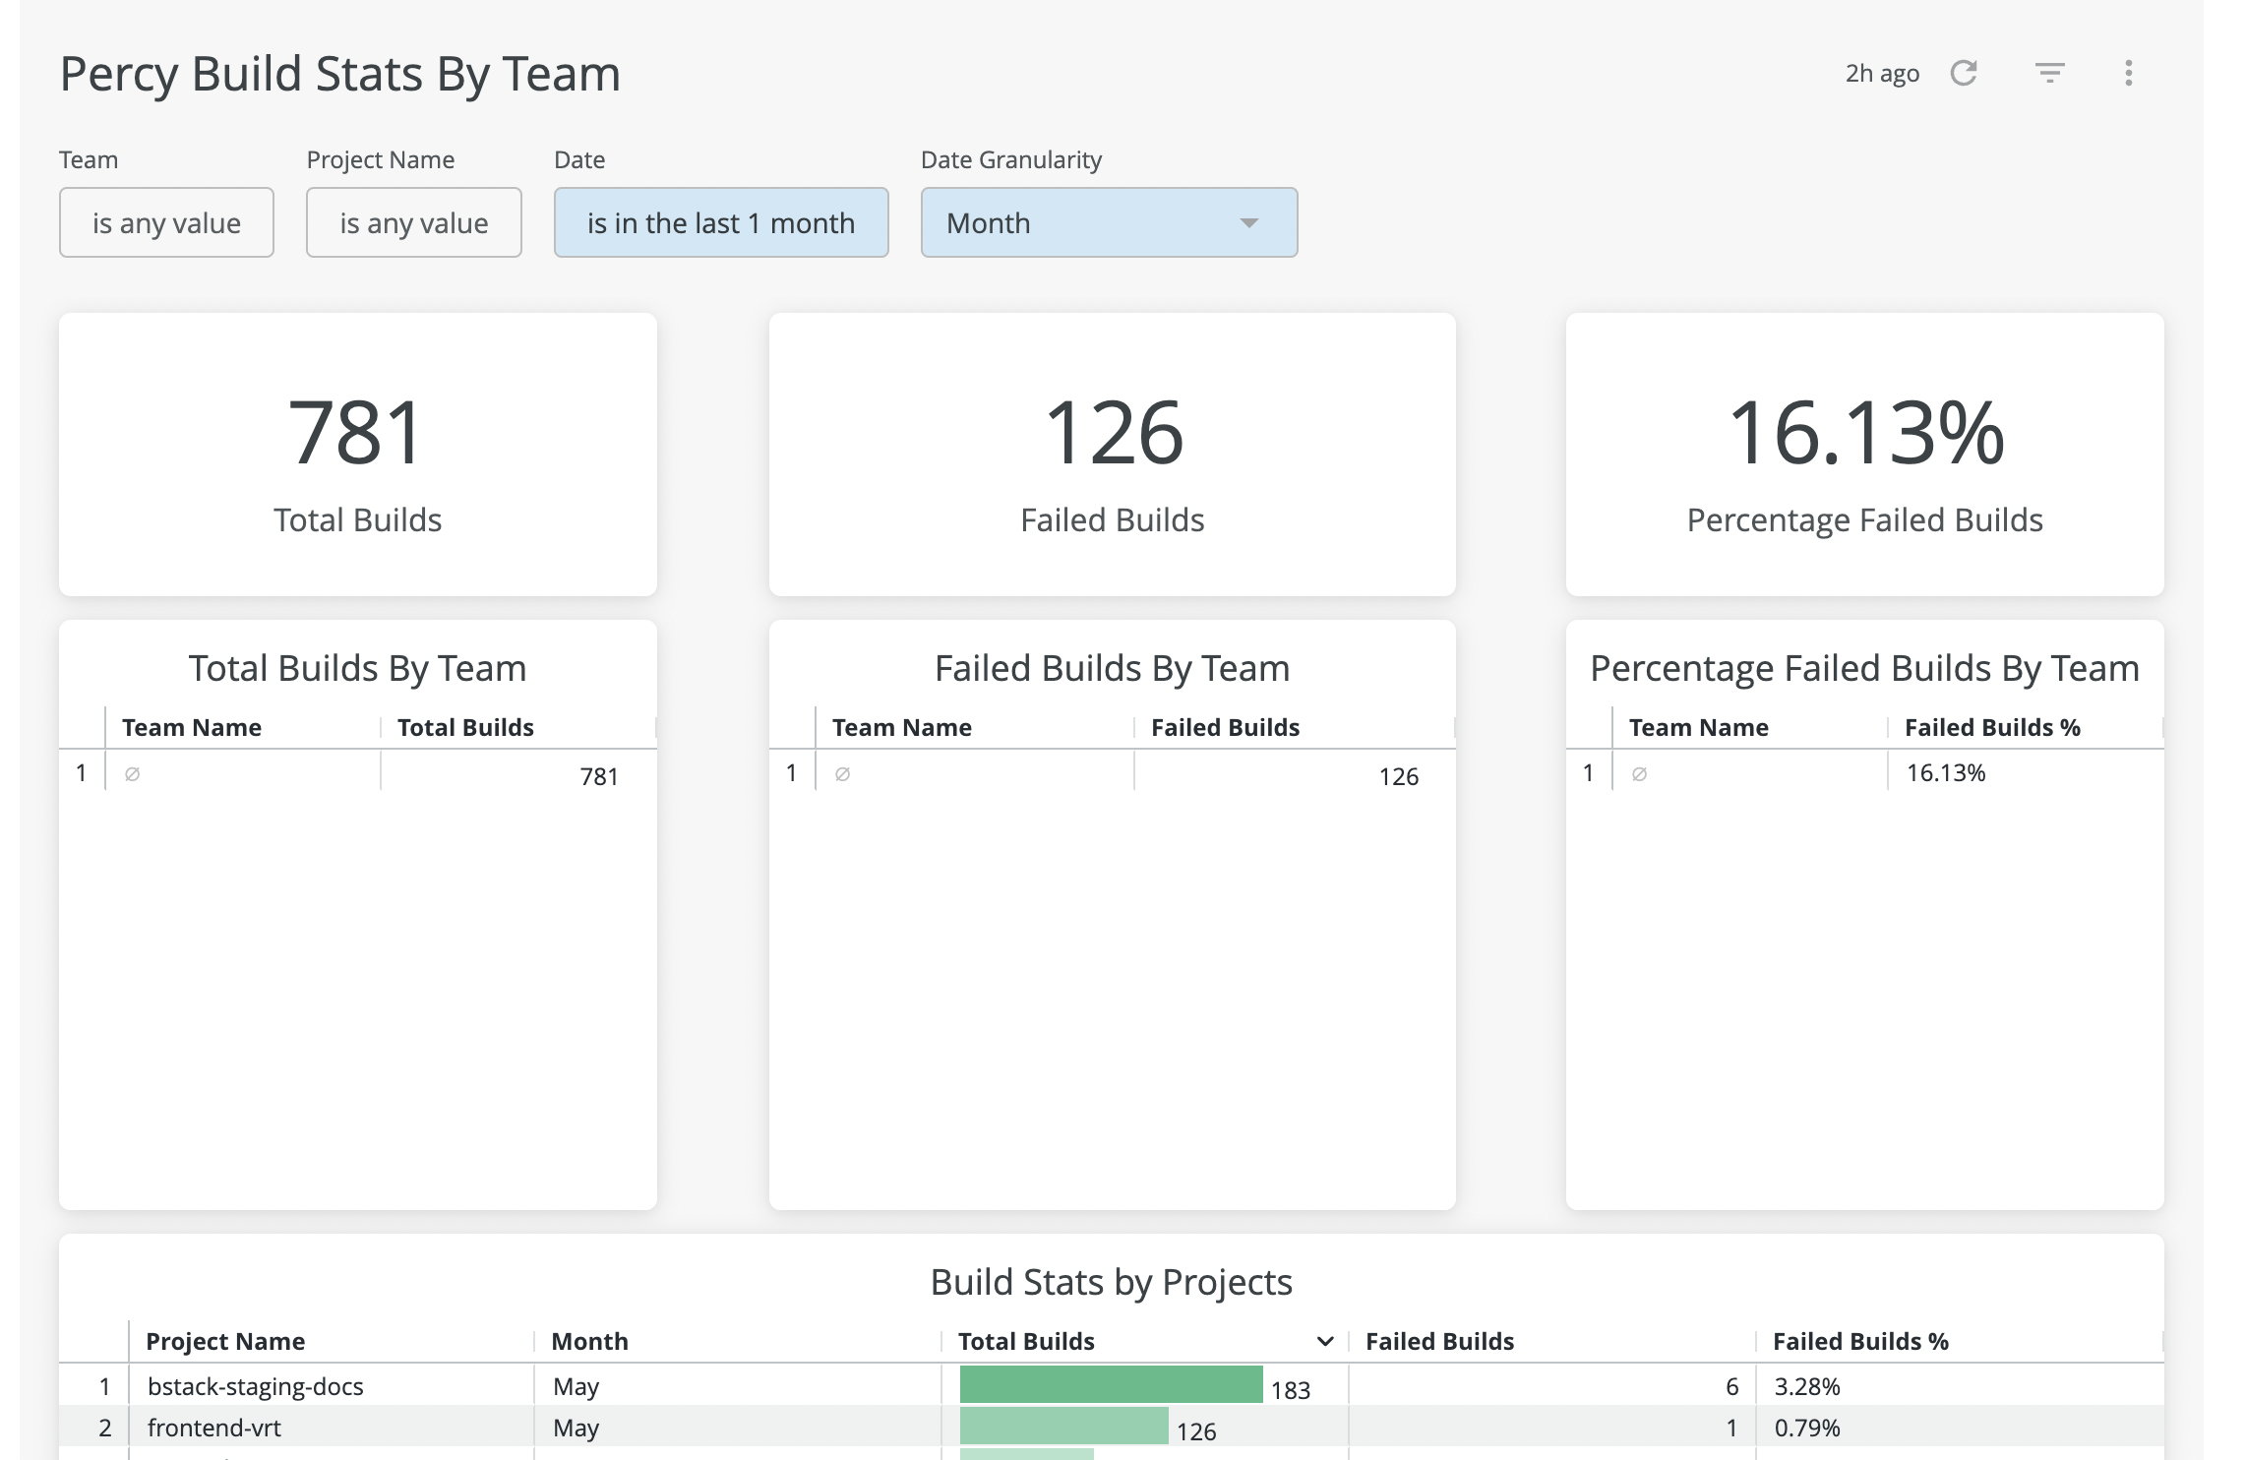
Task: Click the Month column header
Action: 589,1341
